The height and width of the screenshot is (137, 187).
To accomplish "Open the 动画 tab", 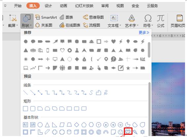I will (x=63, y=6).
